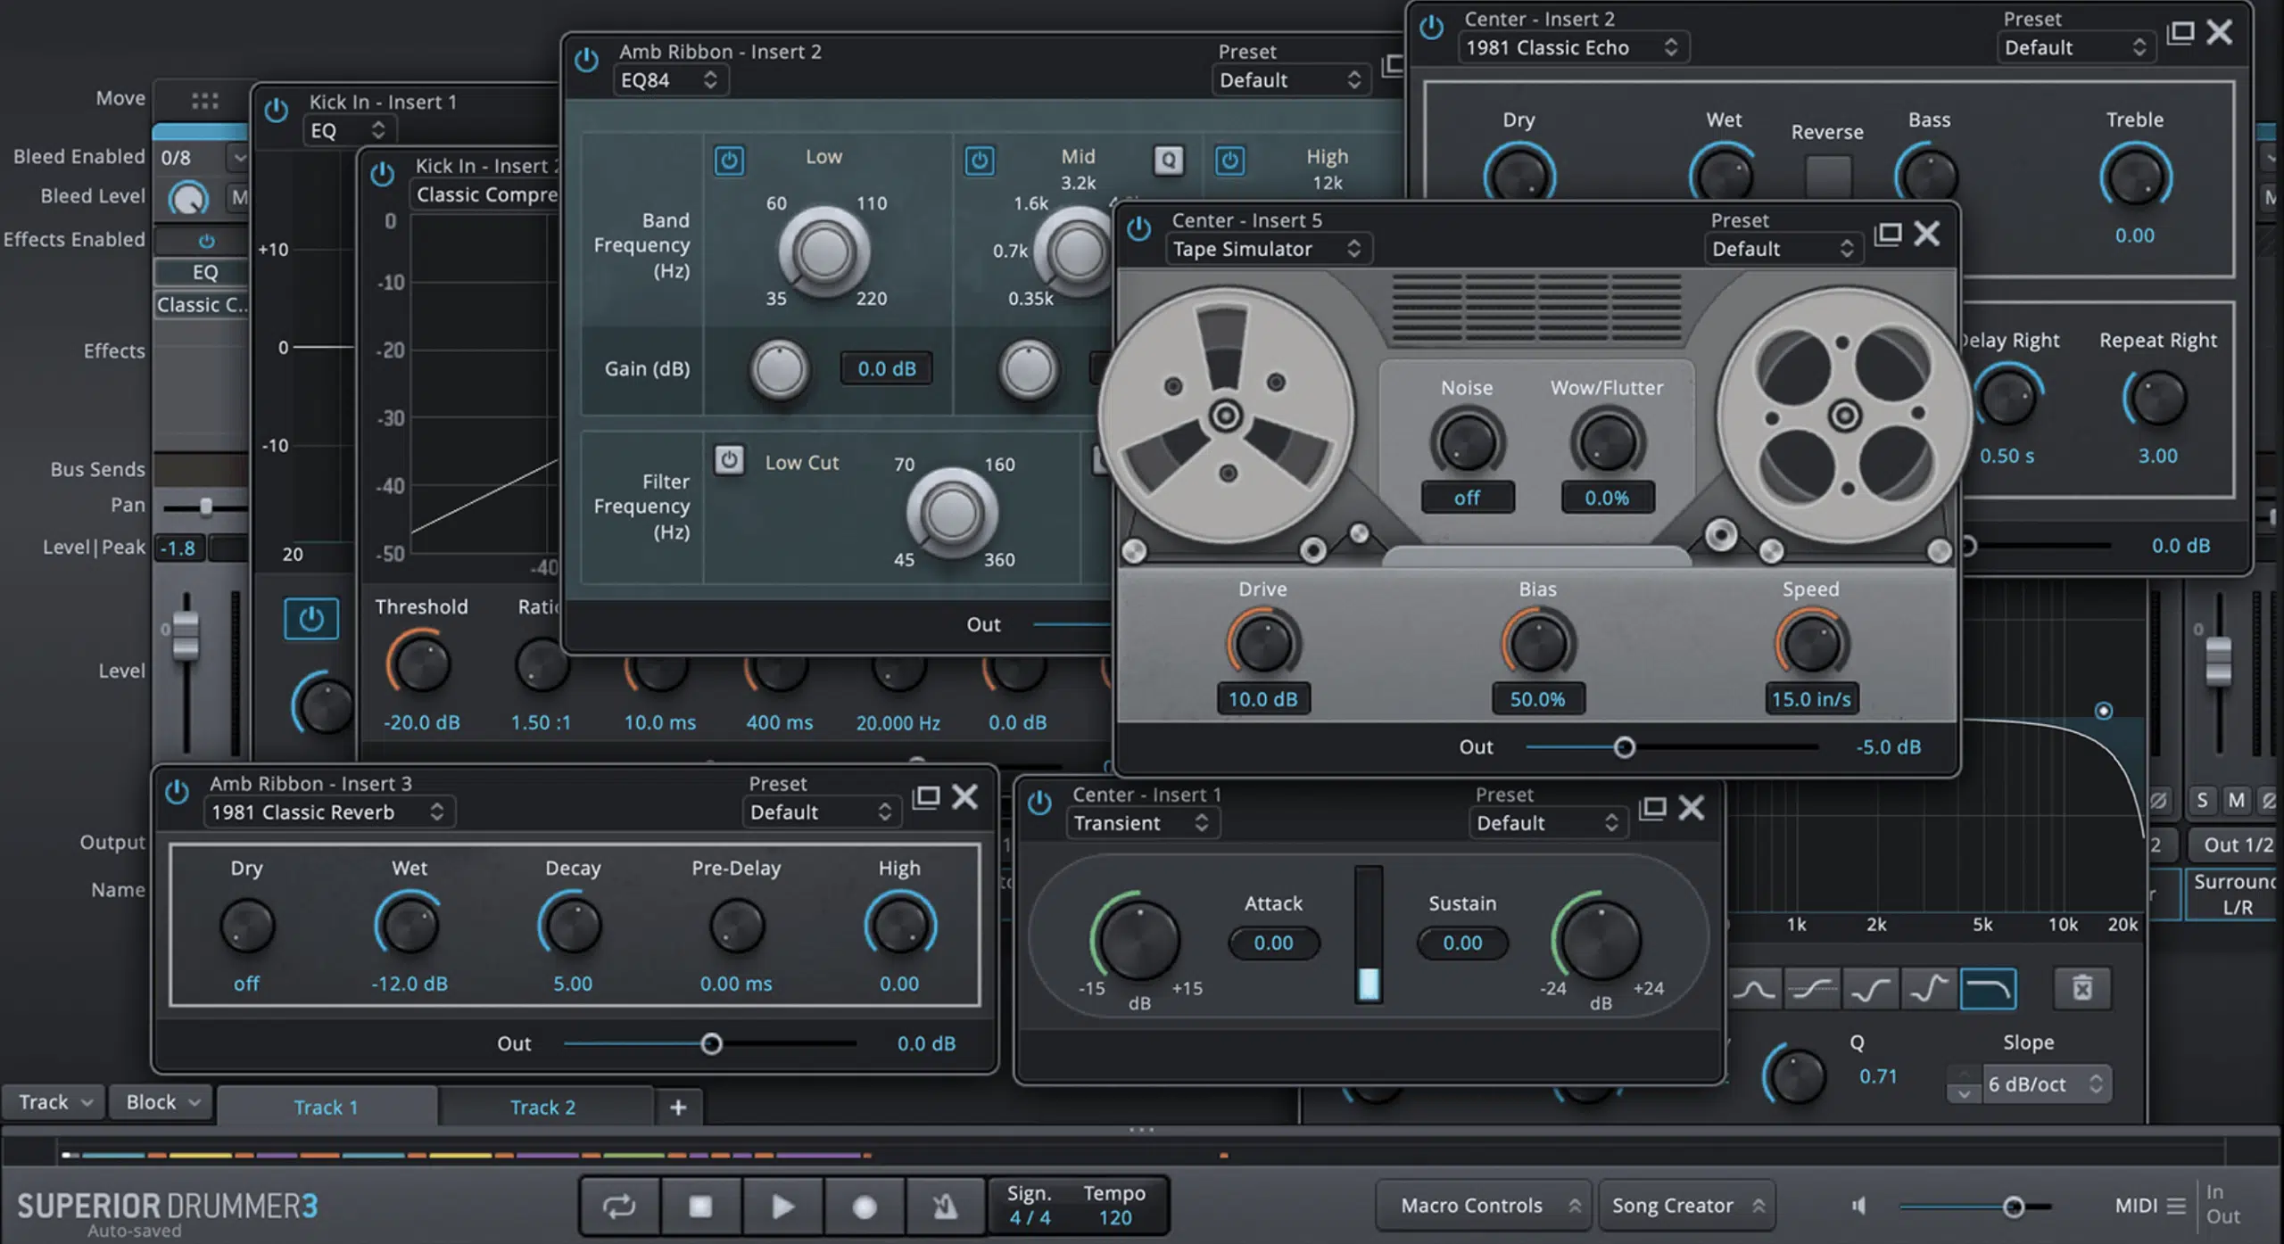This screenshot has height=1244, width=2284.
Task: Toggle power of 1981 Classic Echo plugin
Action: point(1432,28)
